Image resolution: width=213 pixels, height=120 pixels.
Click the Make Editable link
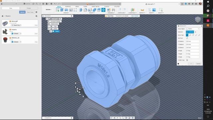(134, 16)
